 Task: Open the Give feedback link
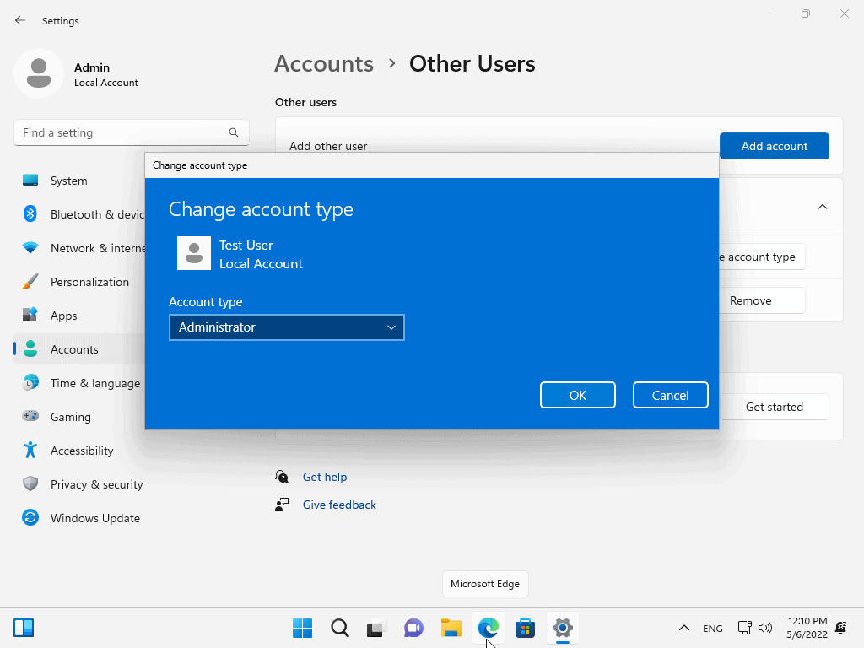point(339,505)
